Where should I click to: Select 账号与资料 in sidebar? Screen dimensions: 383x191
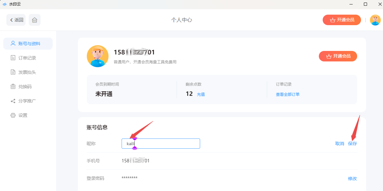tap(28, 44)
